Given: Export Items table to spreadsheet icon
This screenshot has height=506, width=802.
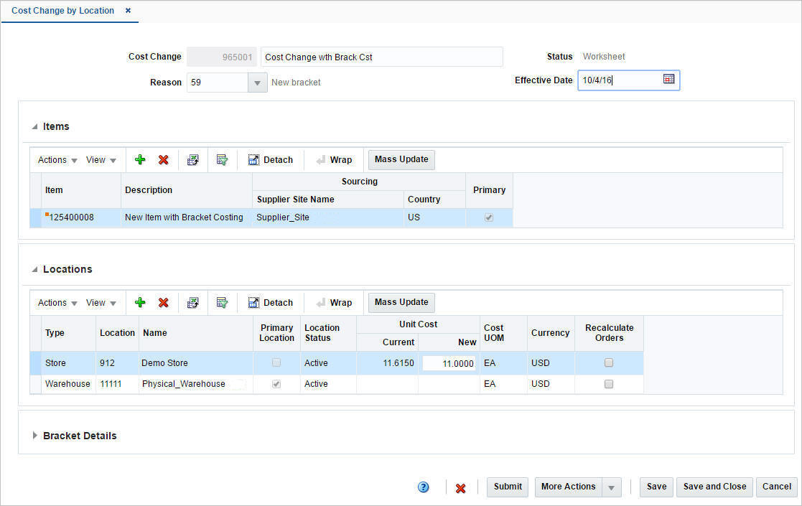Looking at the screenshot, I should (x=193, y=160).
